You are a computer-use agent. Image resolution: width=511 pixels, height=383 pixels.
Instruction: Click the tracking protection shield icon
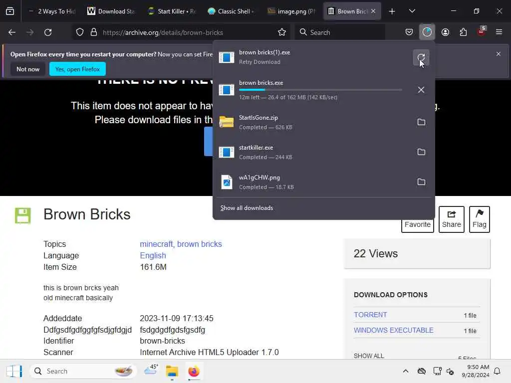(x=80, y=32)
